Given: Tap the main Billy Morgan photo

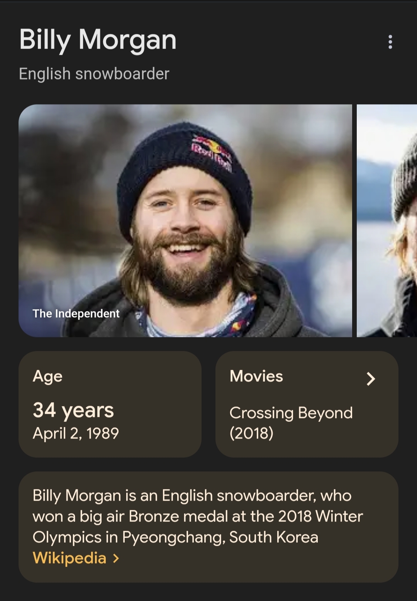Looking at the screenshot, I should [185, 220].
